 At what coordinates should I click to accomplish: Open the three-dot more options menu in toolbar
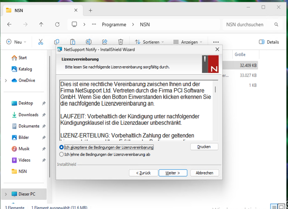(216, 42)
